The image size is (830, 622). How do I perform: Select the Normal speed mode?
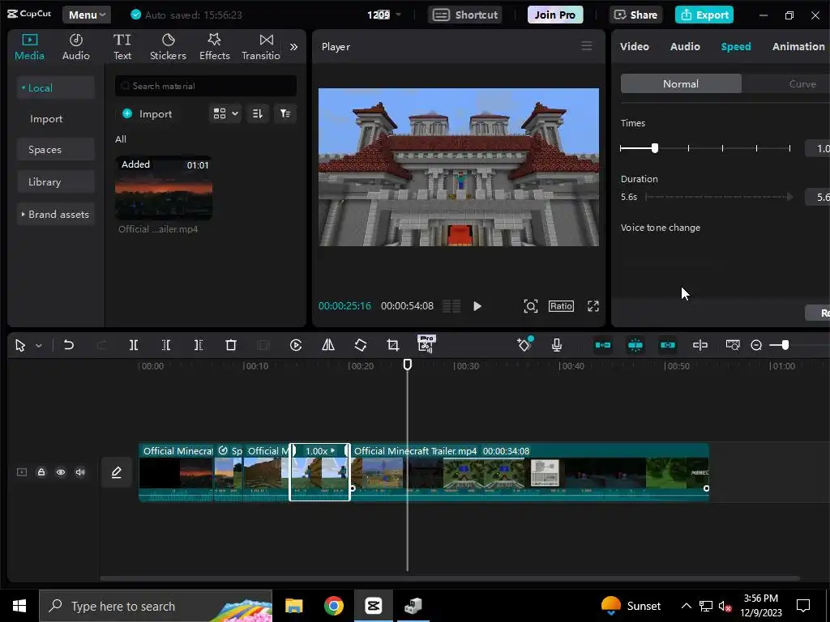681,83
